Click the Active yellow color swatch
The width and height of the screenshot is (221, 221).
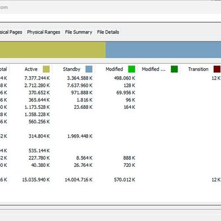coord(46,69)
